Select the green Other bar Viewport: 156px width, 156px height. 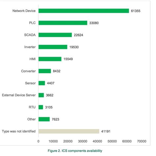click(44, 119)
